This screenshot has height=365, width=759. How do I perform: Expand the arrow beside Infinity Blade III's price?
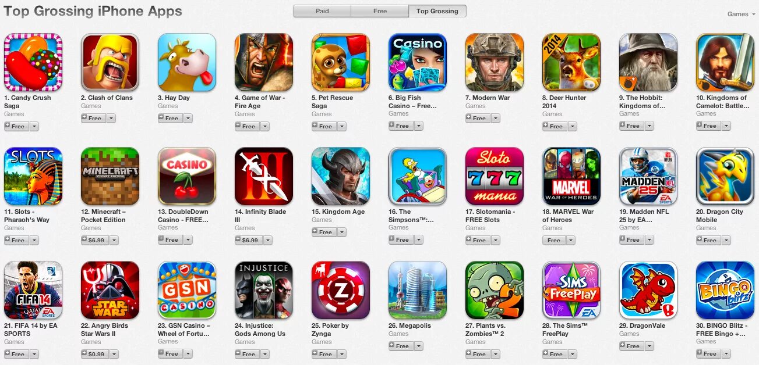click(x=267, y=240)
